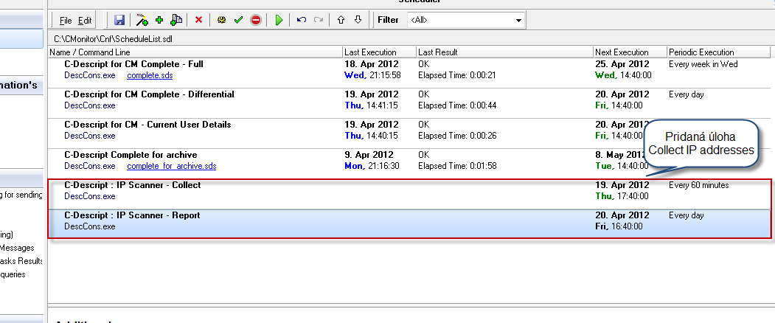Click the Name / Command Line column header

pyautogui.click(x=195, y=52)
